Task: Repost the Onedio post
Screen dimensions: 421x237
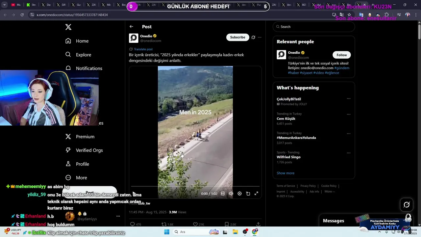Action: coord(164,224)
